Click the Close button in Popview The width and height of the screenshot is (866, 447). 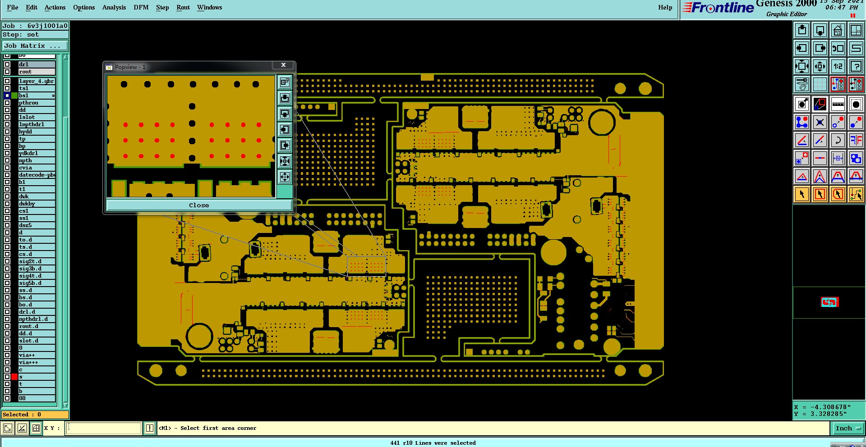coord(199,205)
